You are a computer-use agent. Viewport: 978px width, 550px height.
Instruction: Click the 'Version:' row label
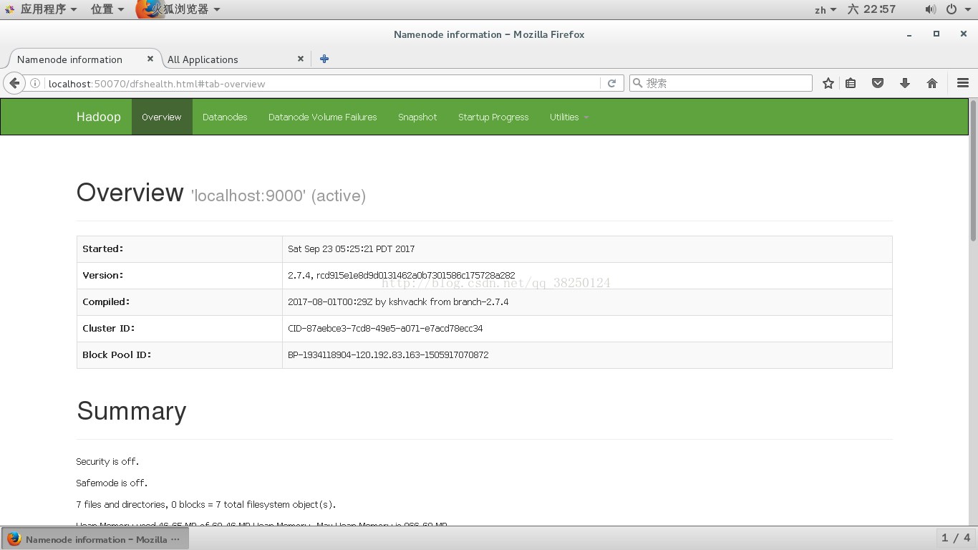[x=103, y=276]
